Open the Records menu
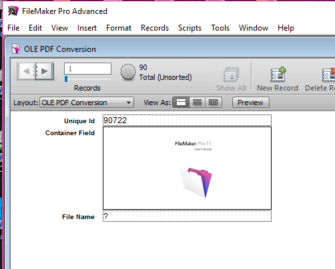This screenshot has width=335, height=269. coord(155,28)
